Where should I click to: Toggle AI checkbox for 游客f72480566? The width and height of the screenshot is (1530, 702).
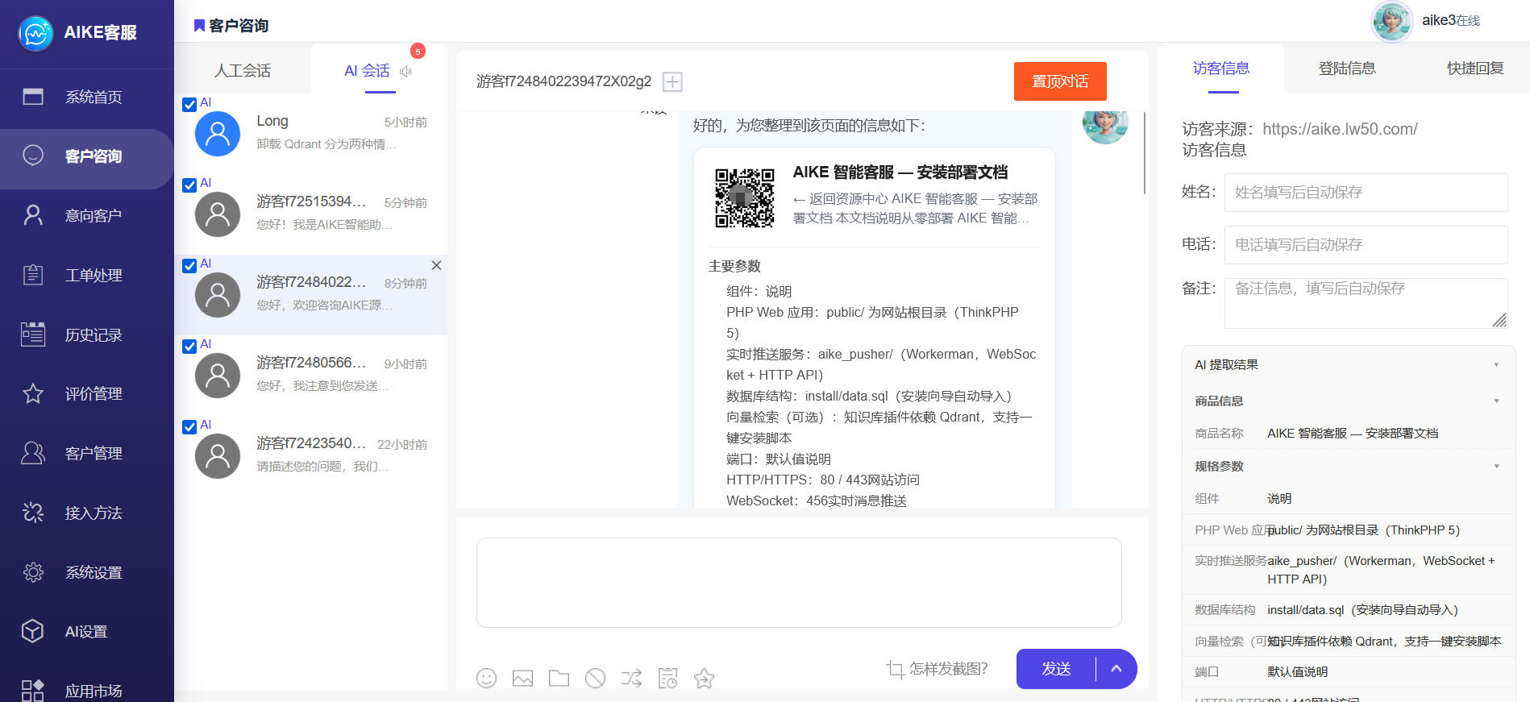(x=189, y=346)
